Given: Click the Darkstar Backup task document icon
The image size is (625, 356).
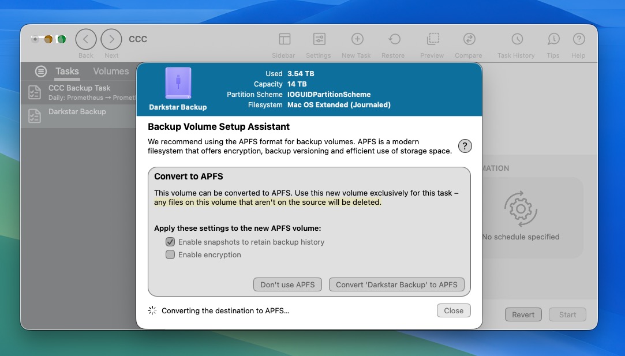Looking at the screenshot, I should point(35,115).
